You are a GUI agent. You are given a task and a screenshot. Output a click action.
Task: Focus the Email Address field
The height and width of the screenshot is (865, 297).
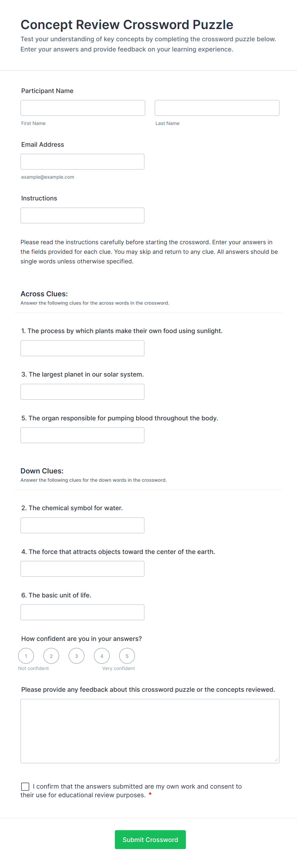tap(82, 161)
